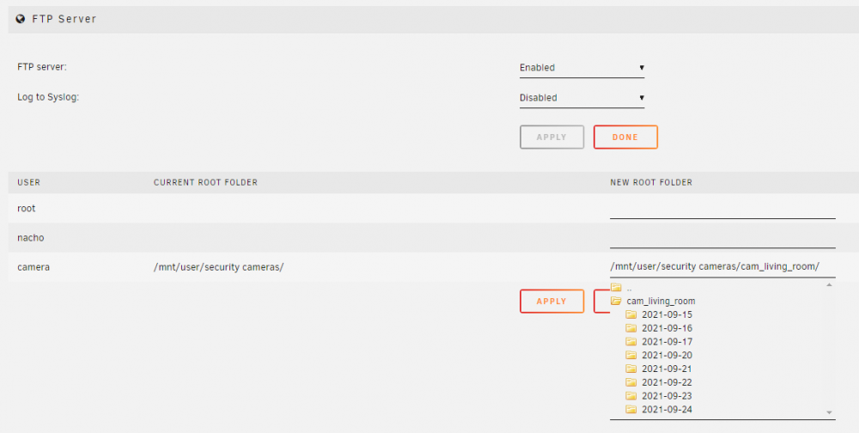859x433 pixels.
Task: Open the Log to Syslog Disabled dropdown
Action: point(582,98)
